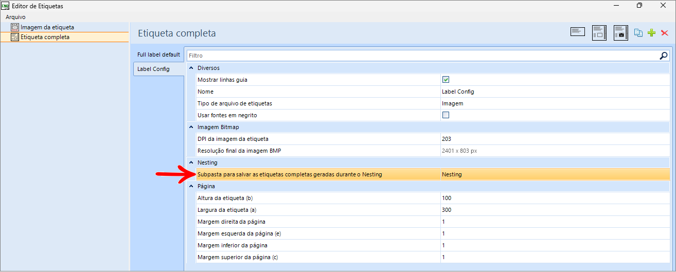
Task: Collapse the Diversos section
Action: coord(191,68)
